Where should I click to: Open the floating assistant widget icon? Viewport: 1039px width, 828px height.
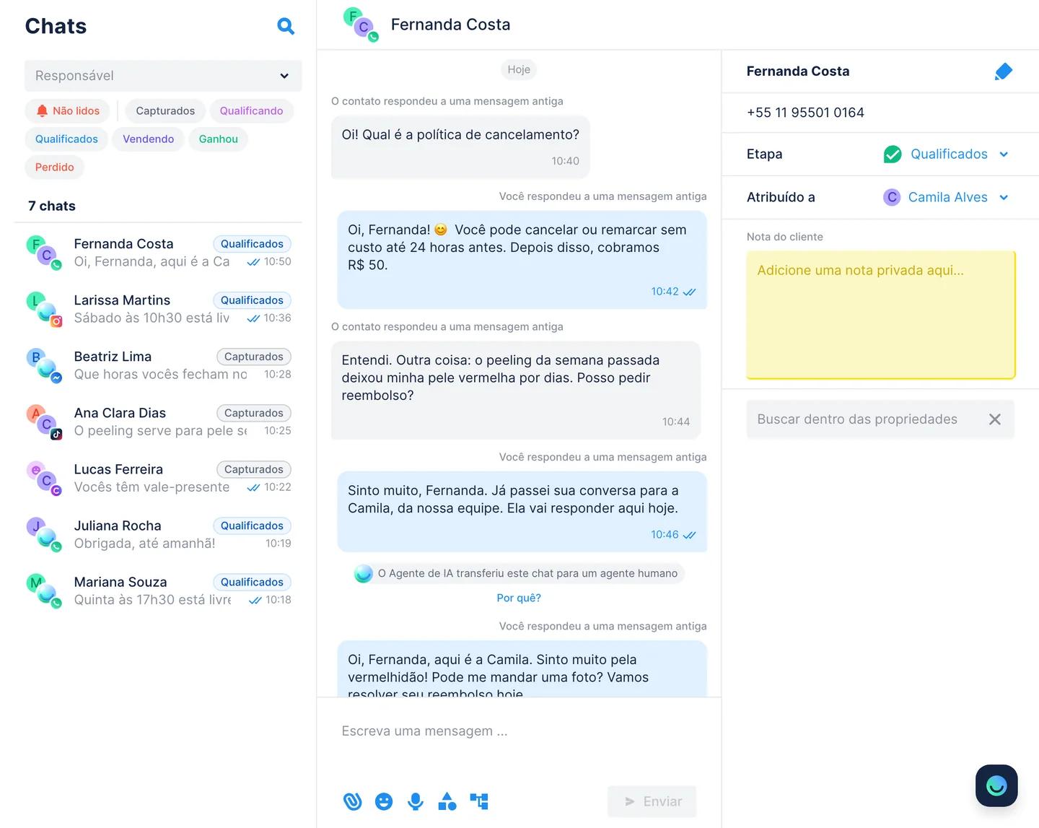pos(996,785)
